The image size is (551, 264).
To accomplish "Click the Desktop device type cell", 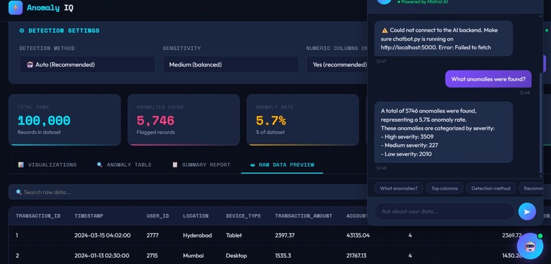I will tap(236, 256).
